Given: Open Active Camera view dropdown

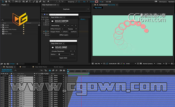Looking at the screenshot, I should point(149,64).
